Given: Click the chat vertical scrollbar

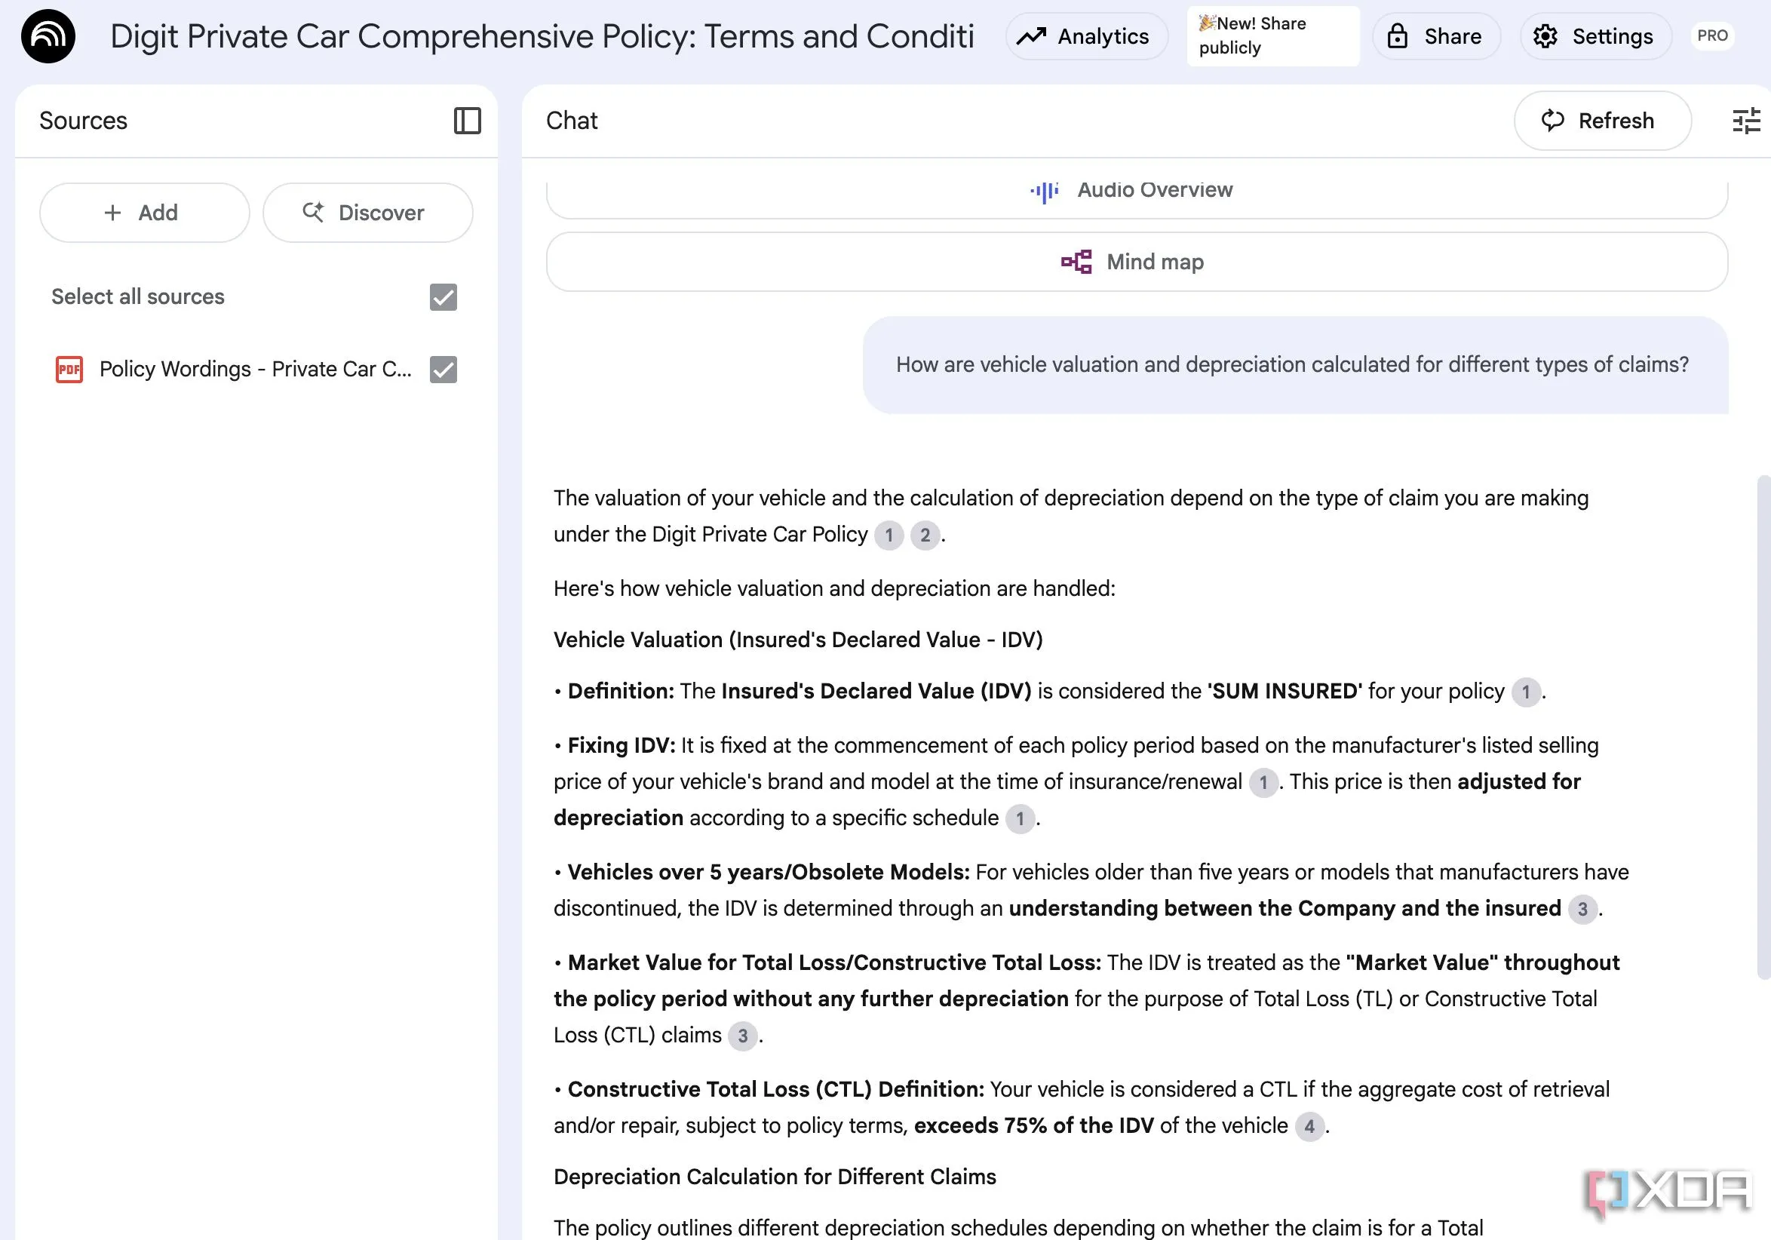Looking at the screenshot, I should [1763, 727].
